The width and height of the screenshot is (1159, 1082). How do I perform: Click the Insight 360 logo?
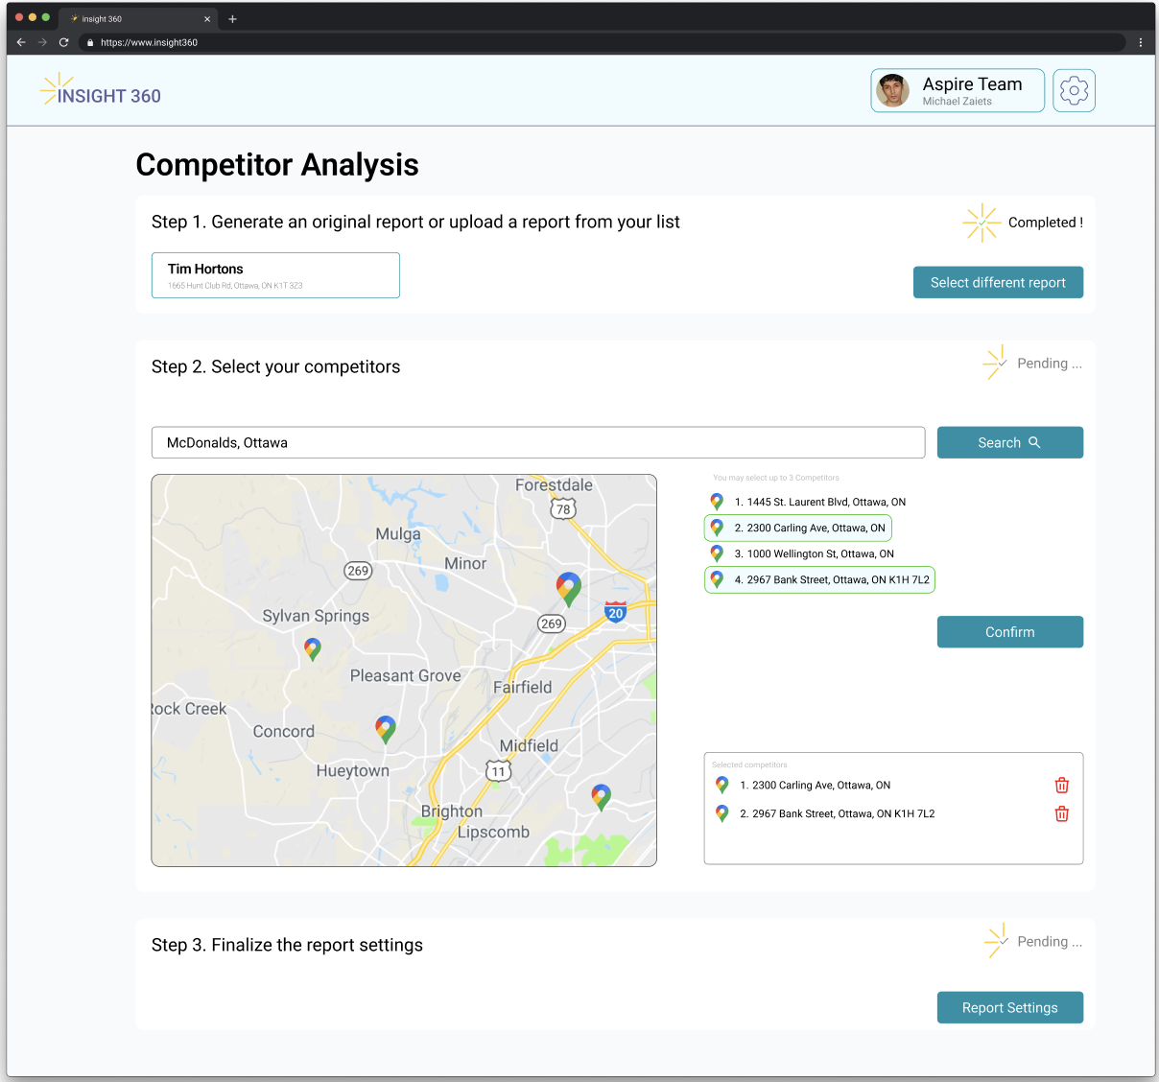tap(101, 90)
